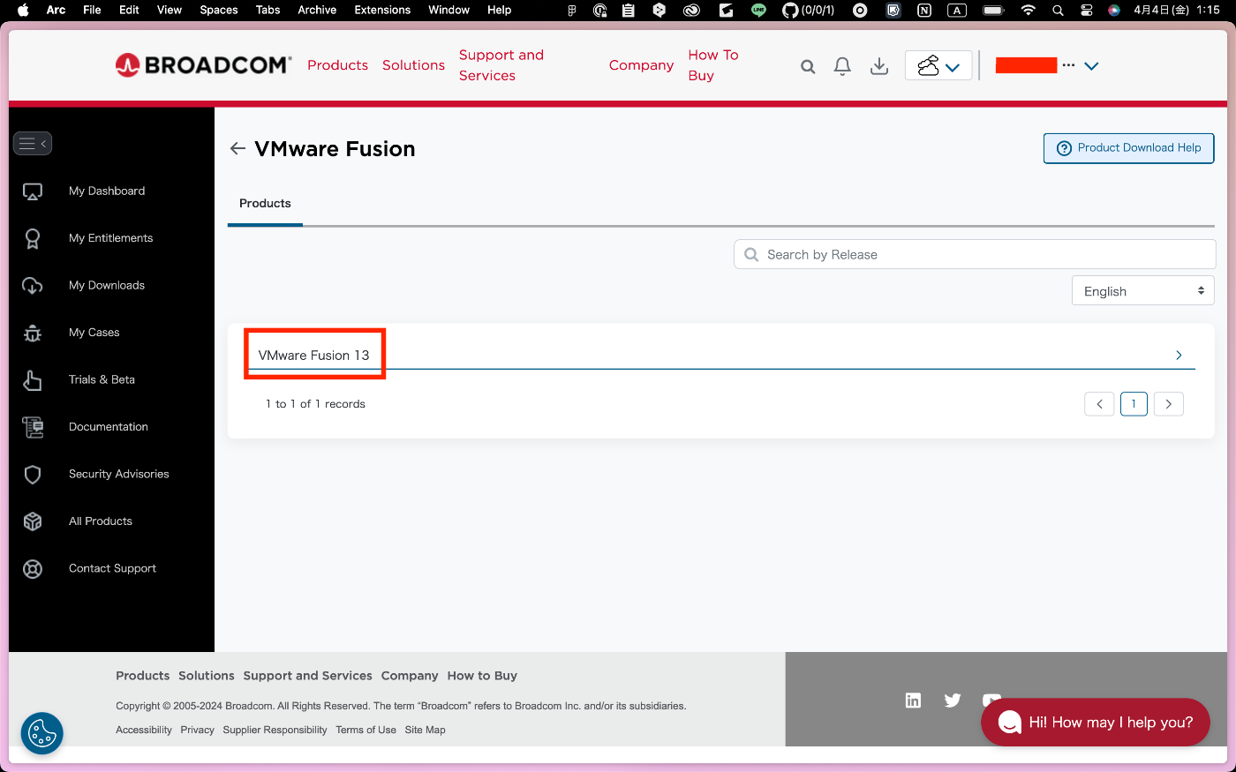
Task: Open the footer Privacy link
Action: click(198, 731)
